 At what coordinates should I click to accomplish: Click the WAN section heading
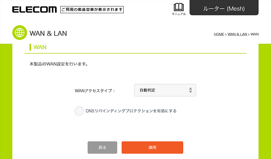pyautogui.click(x=40, y=47)
